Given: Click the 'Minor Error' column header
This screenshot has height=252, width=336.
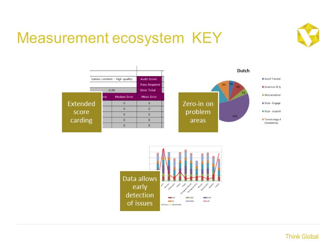Looking at the screenshot, I should point(149,97).
